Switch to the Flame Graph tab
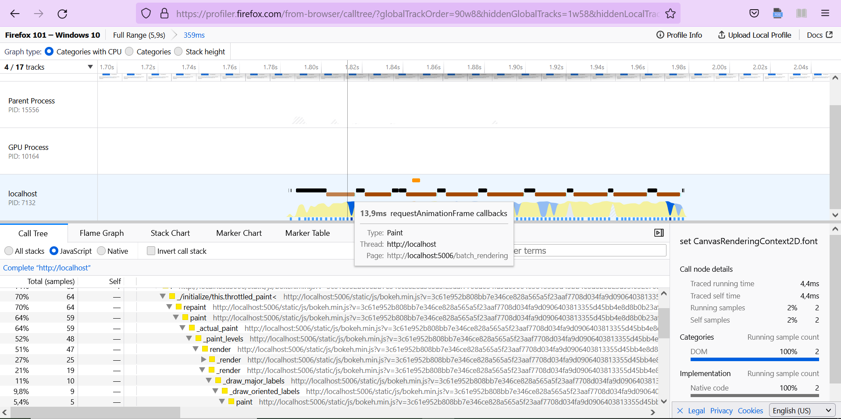Screen dimensions: 841x419 [x=101, y=233]
